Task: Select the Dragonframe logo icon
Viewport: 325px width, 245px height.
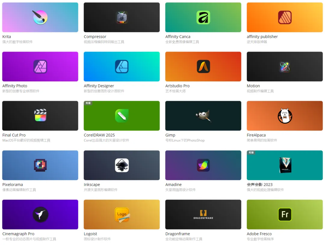Action: (x=203, y=214)
